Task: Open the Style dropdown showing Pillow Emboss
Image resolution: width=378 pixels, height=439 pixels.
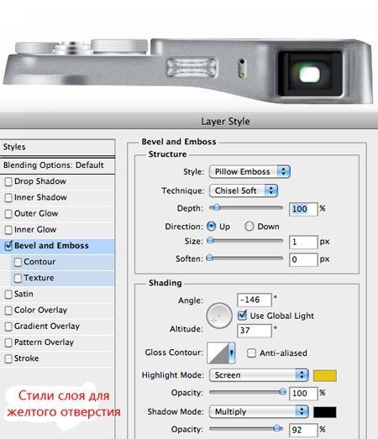Action: tap(249, 171)
